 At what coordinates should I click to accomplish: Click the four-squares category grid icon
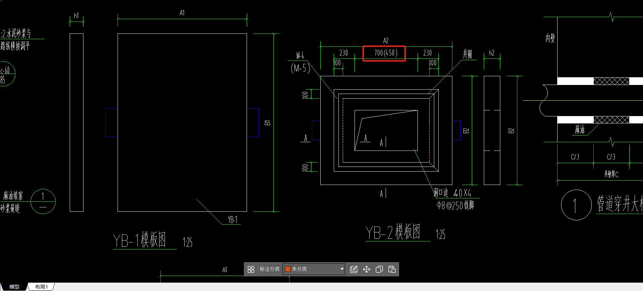coord(251,269)
